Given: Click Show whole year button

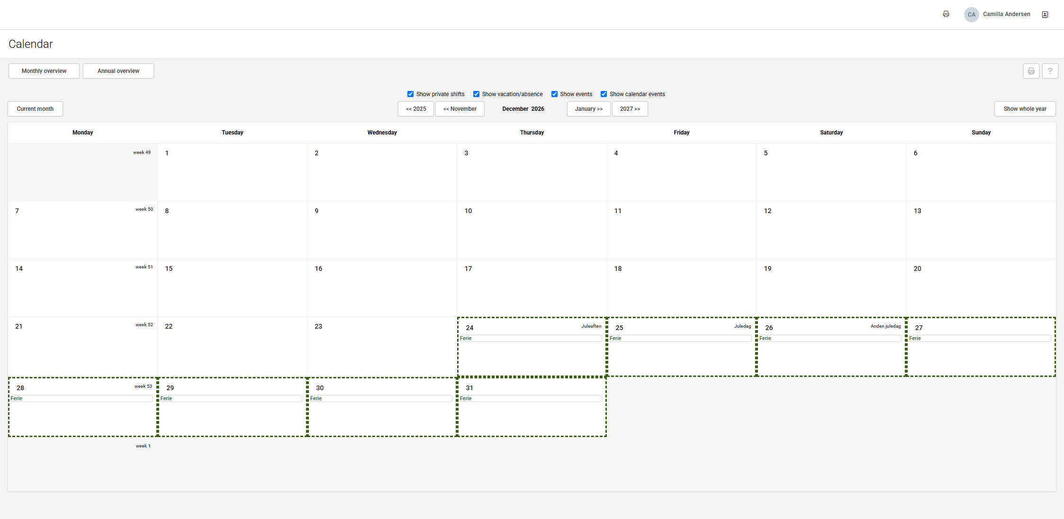Looking at the screenshot, I should [1025, 109].
